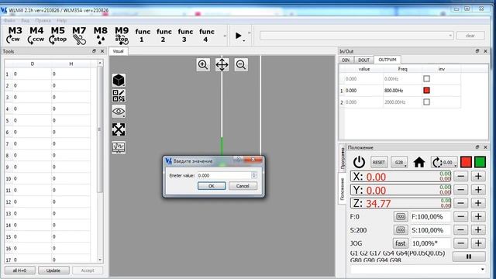Reset spindle override to 100 icon

coord(401,230)
